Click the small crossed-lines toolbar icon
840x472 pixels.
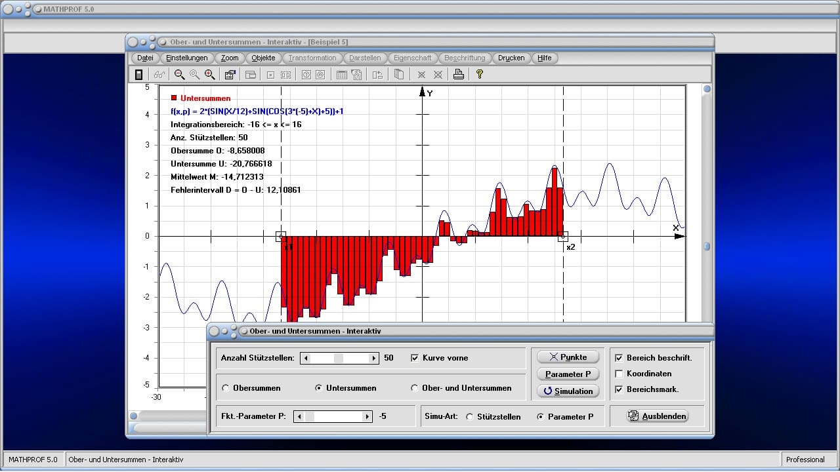click(421, 75)
